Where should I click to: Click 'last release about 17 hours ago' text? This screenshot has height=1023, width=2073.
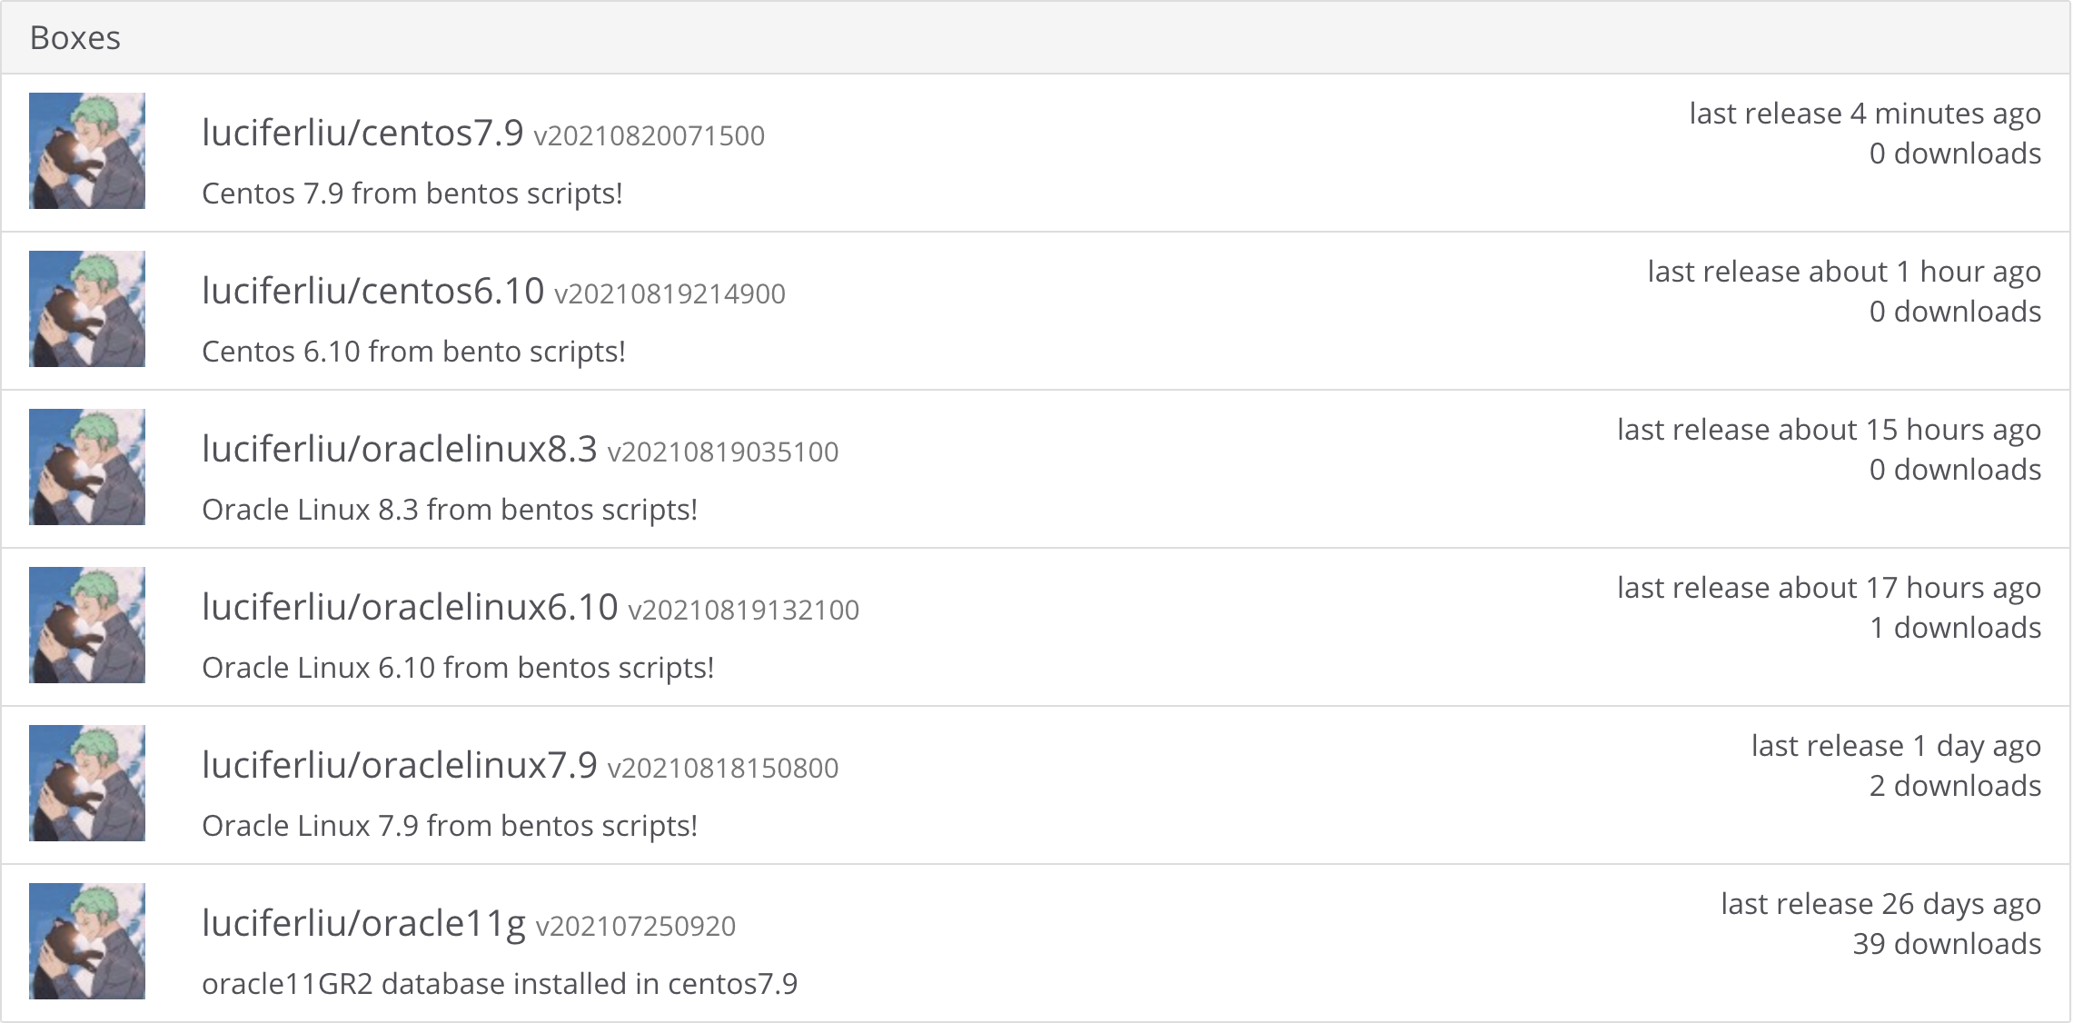coord(1828,588)
